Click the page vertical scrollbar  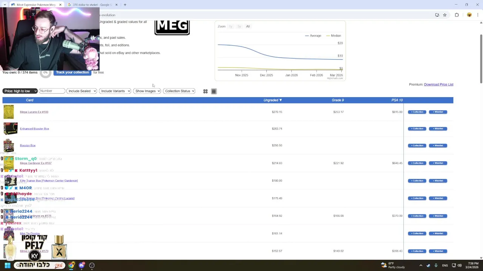tap(481, 59)
